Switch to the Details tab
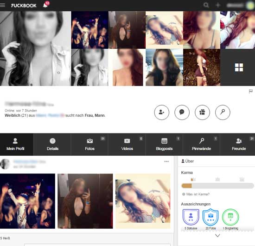The width and height of the screenshot is (255, 246). click(x=52, y=144)
